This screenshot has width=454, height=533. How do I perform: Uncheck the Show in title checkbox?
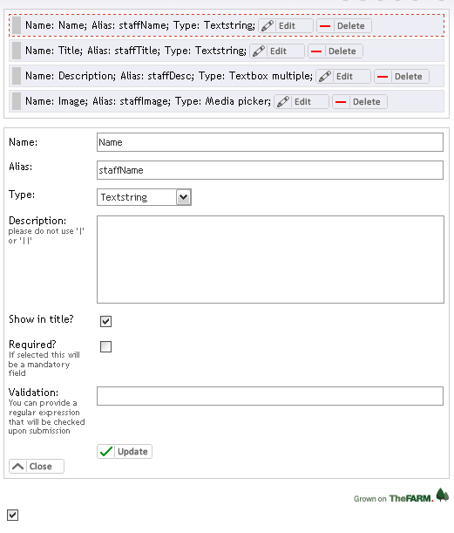(106, 321)
